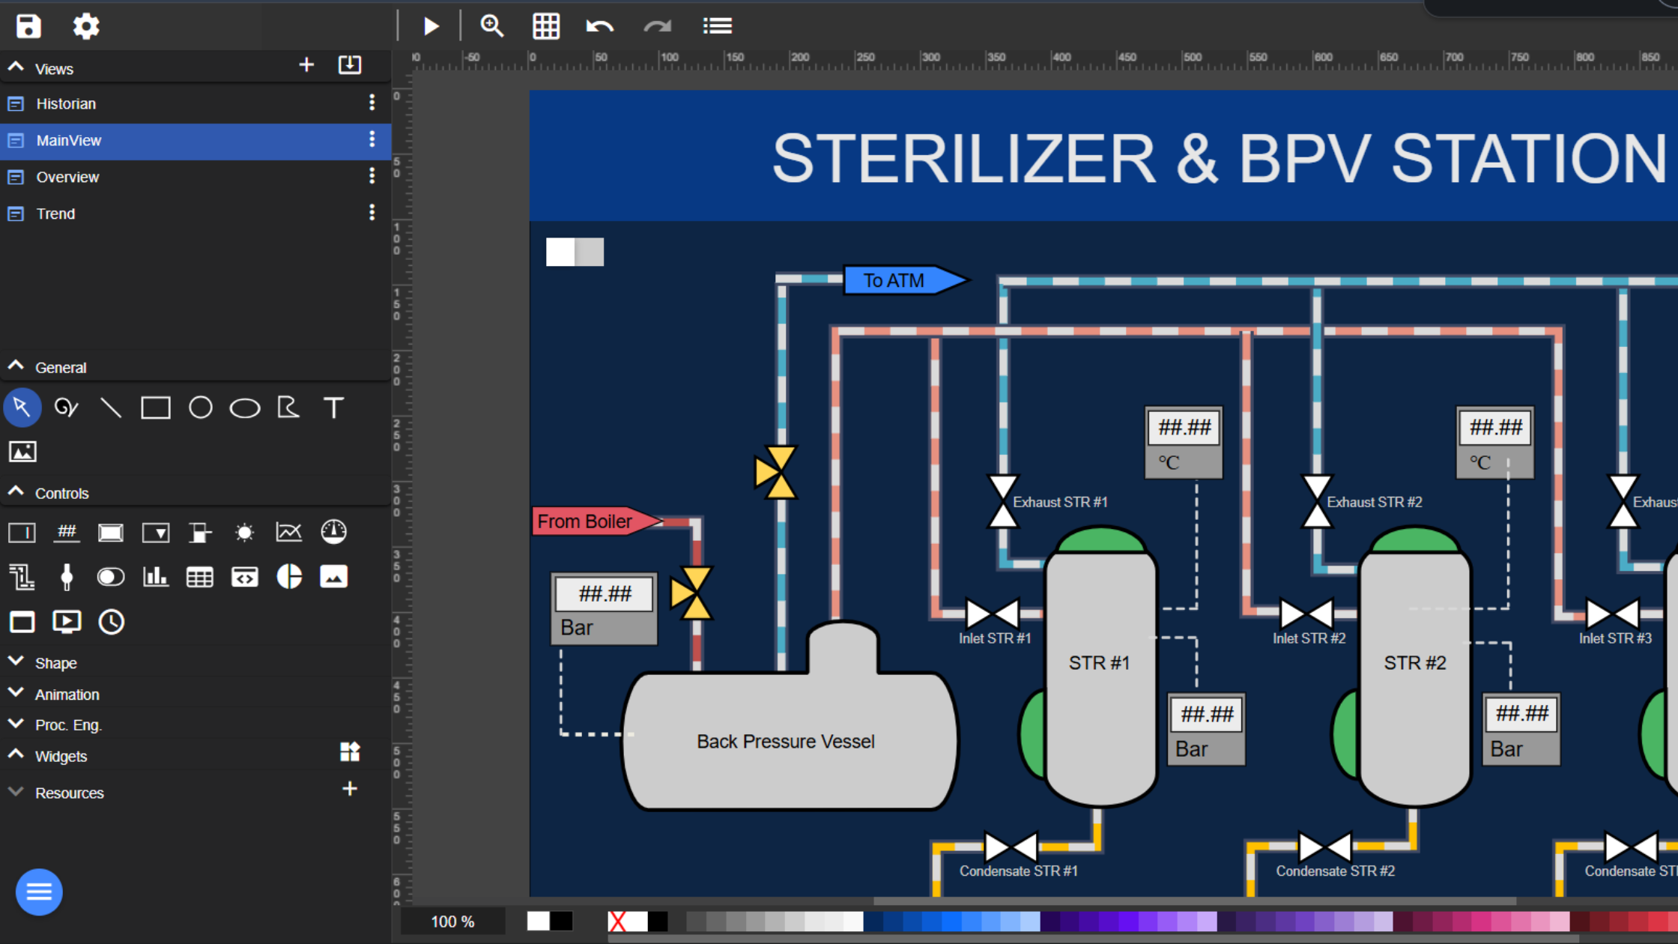Switch to the Overview view

pyautogui.click(x=67, y=177)
